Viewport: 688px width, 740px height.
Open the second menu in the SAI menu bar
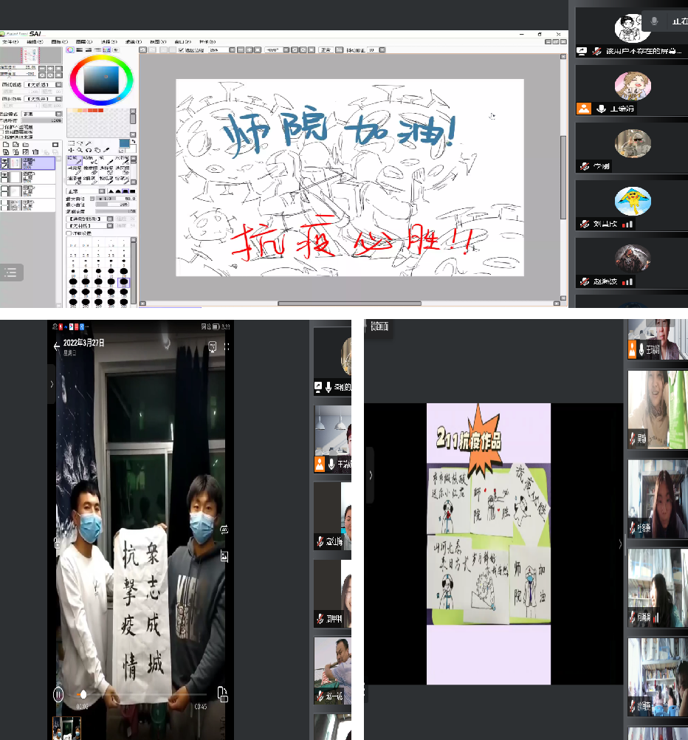click(x=35, y=41)
